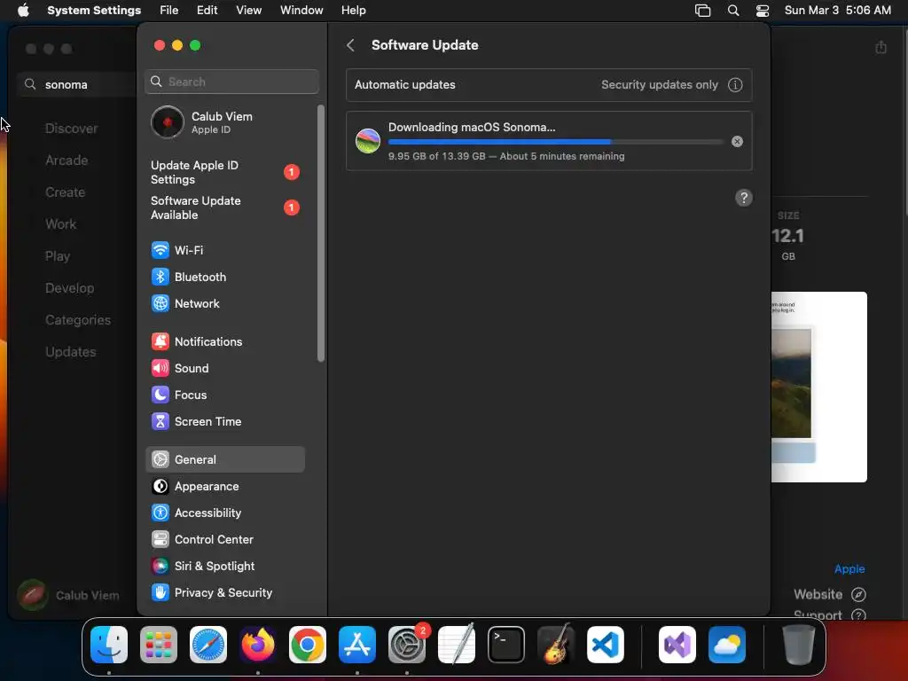Open the Help menu

click(353, 11)
